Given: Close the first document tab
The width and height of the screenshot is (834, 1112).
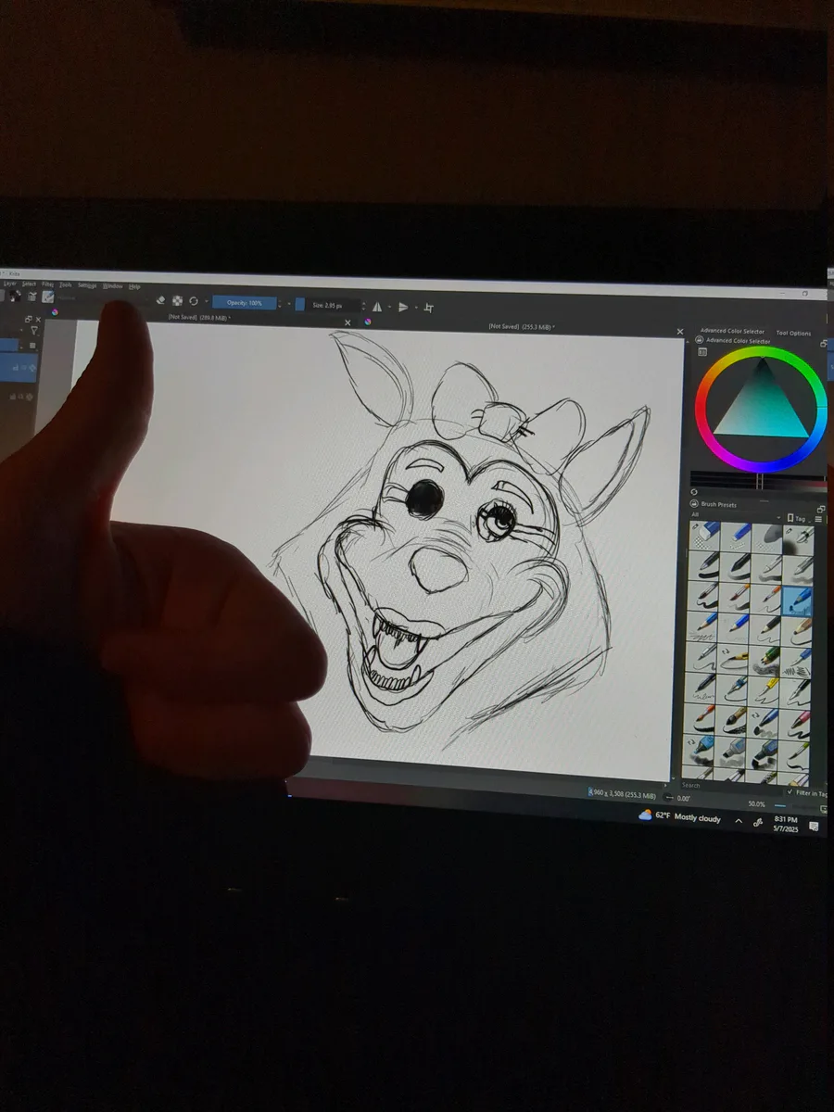Looking at the screenshot, I should pyautogui.click(x=348, y=322).
